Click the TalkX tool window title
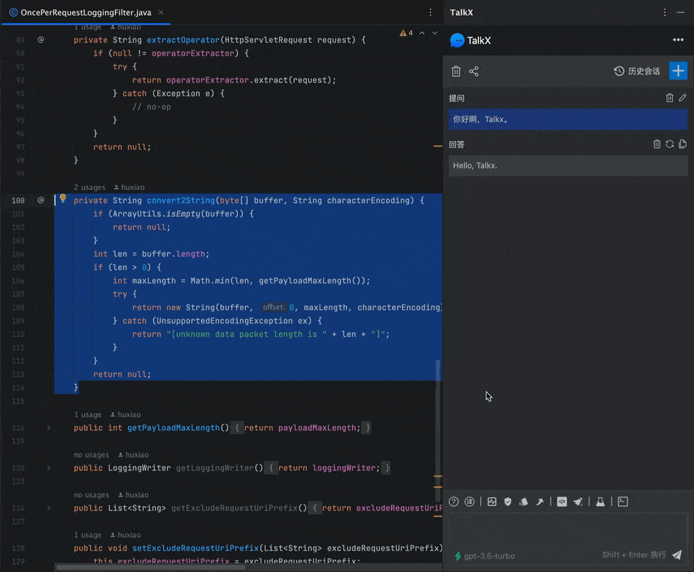694x572 pixels. point(461,12)
